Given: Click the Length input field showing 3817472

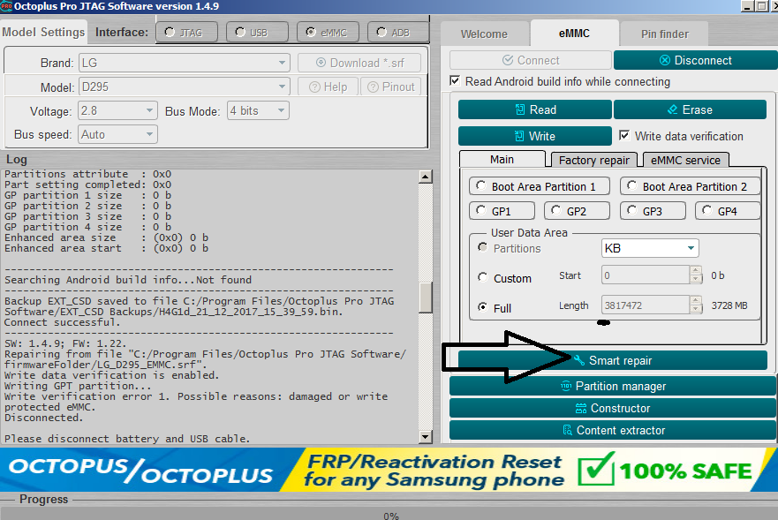Looking at the screenshot, I should tap(646, 305).
